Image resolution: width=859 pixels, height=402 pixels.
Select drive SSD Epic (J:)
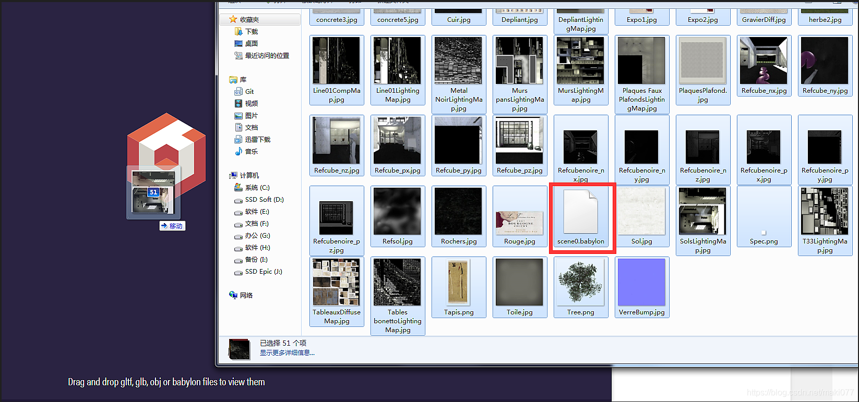point(258,272)
